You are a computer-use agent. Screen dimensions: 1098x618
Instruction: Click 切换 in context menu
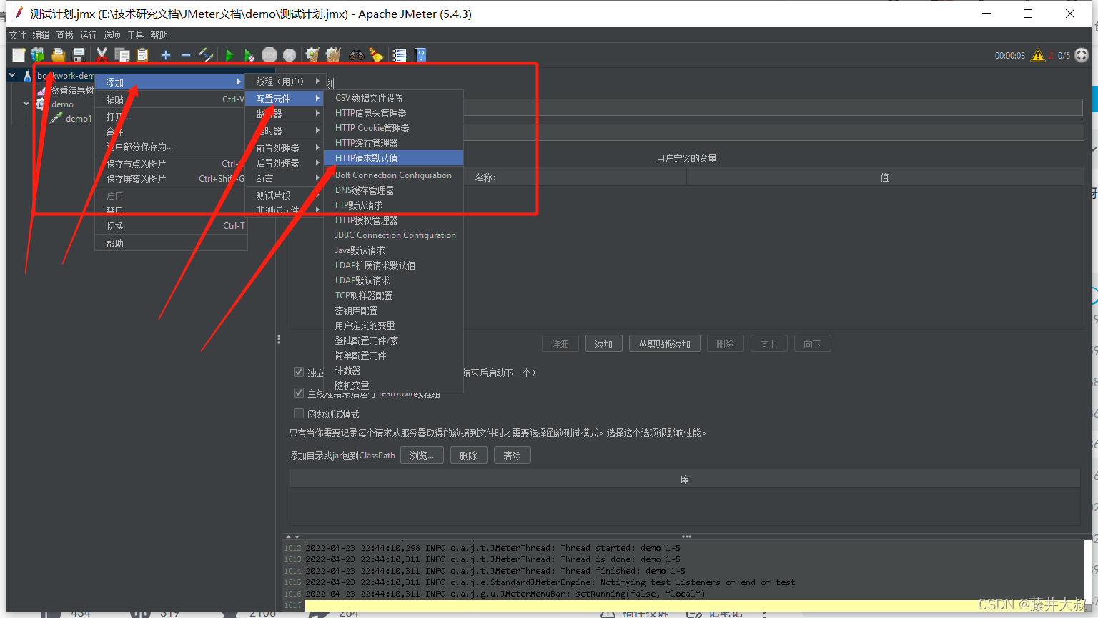click(x=171, y=226)
